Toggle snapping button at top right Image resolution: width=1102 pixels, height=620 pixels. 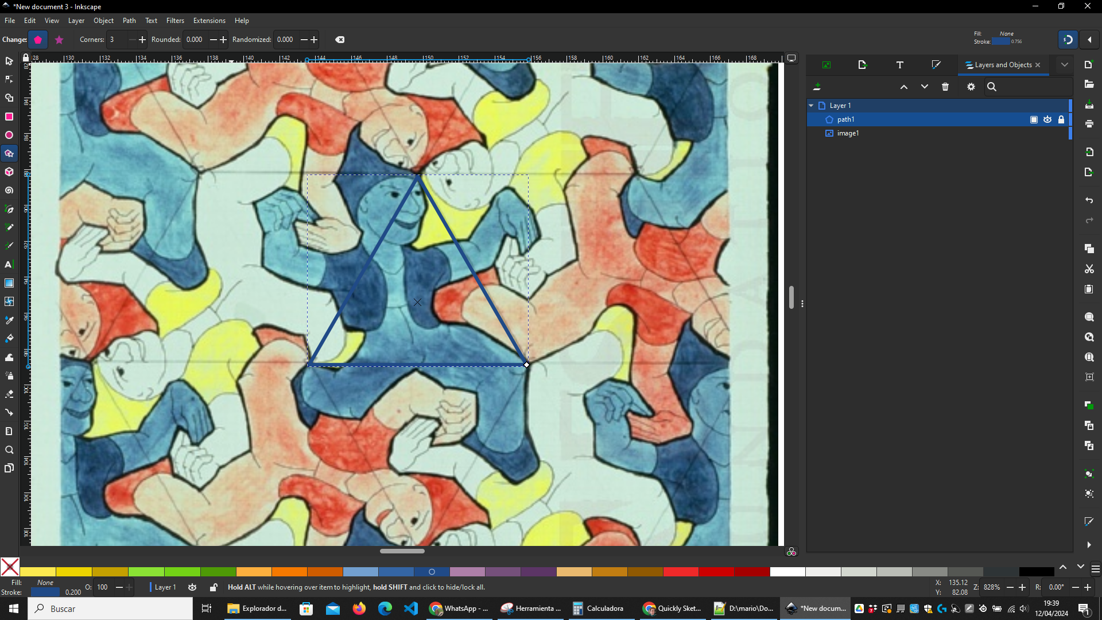coord(1068,40)
